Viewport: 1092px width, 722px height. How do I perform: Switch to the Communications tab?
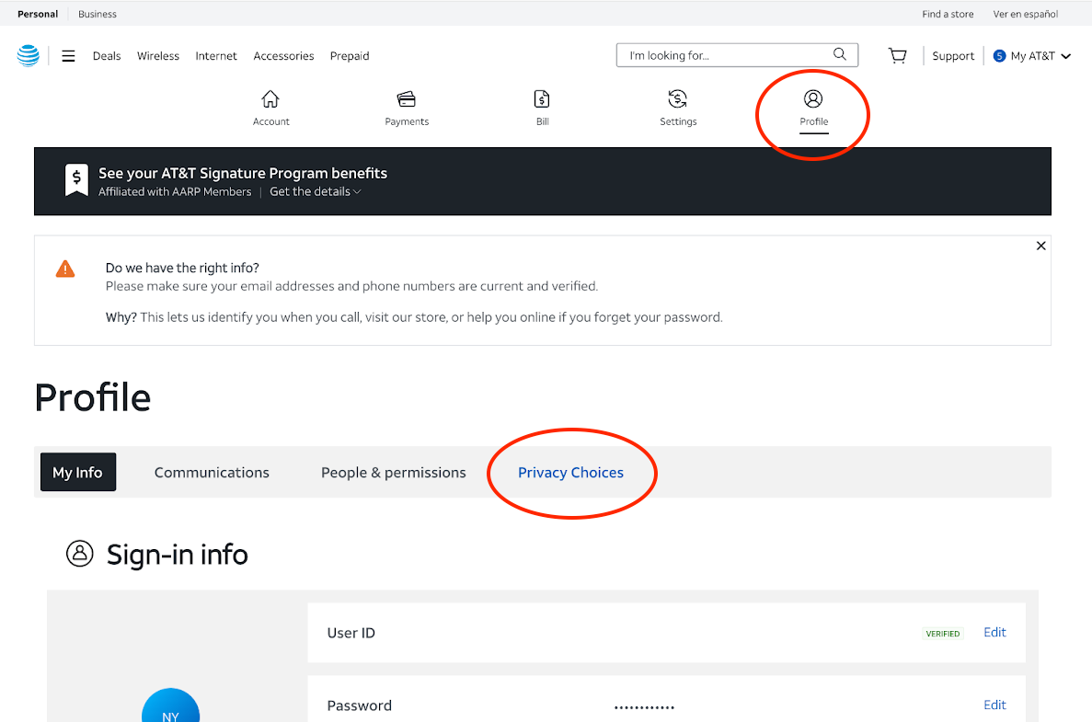[212, 472]
